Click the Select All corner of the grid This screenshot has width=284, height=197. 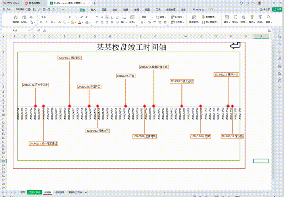point(4,36)
